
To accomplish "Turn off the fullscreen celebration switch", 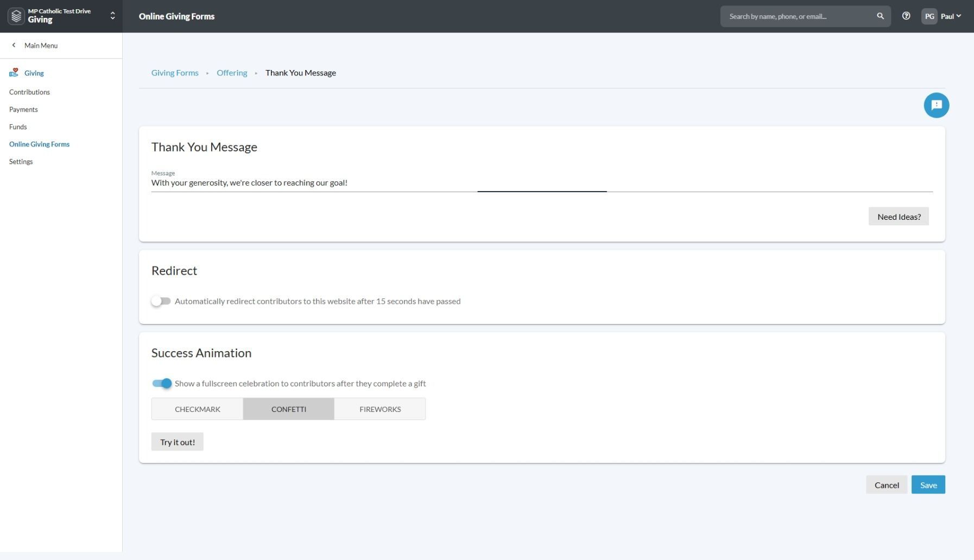I will (x=162, y=384).
